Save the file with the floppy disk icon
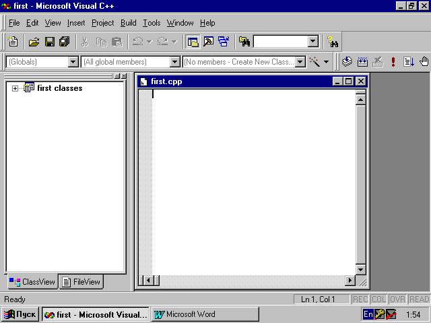The width and height of the screenshot is (431, 323). (49, 42)
